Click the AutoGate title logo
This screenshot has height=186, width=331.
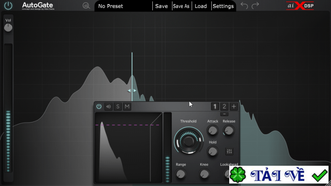tap(38, 6)
